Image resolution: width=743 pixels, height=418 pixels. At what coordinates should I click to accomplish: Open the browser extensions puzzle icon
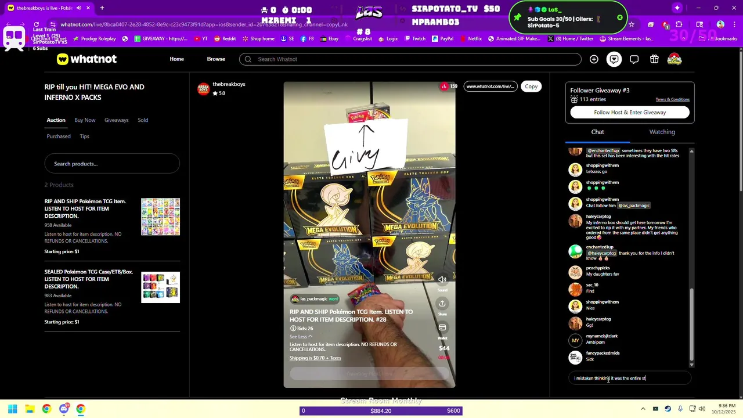point(679,24)
